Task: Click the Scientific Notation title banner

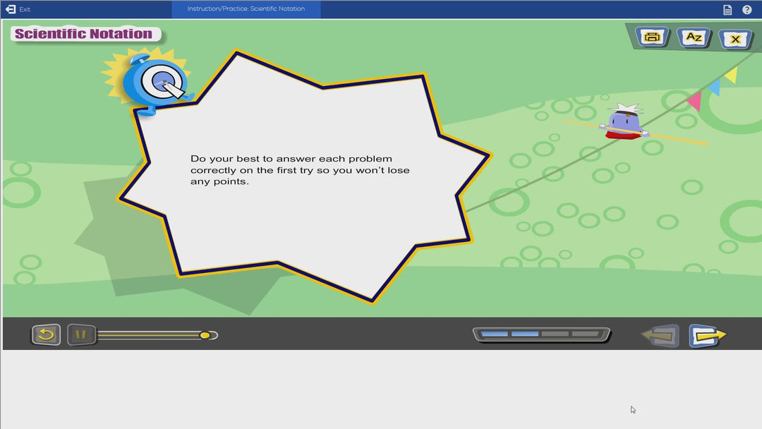Action: 84,34
